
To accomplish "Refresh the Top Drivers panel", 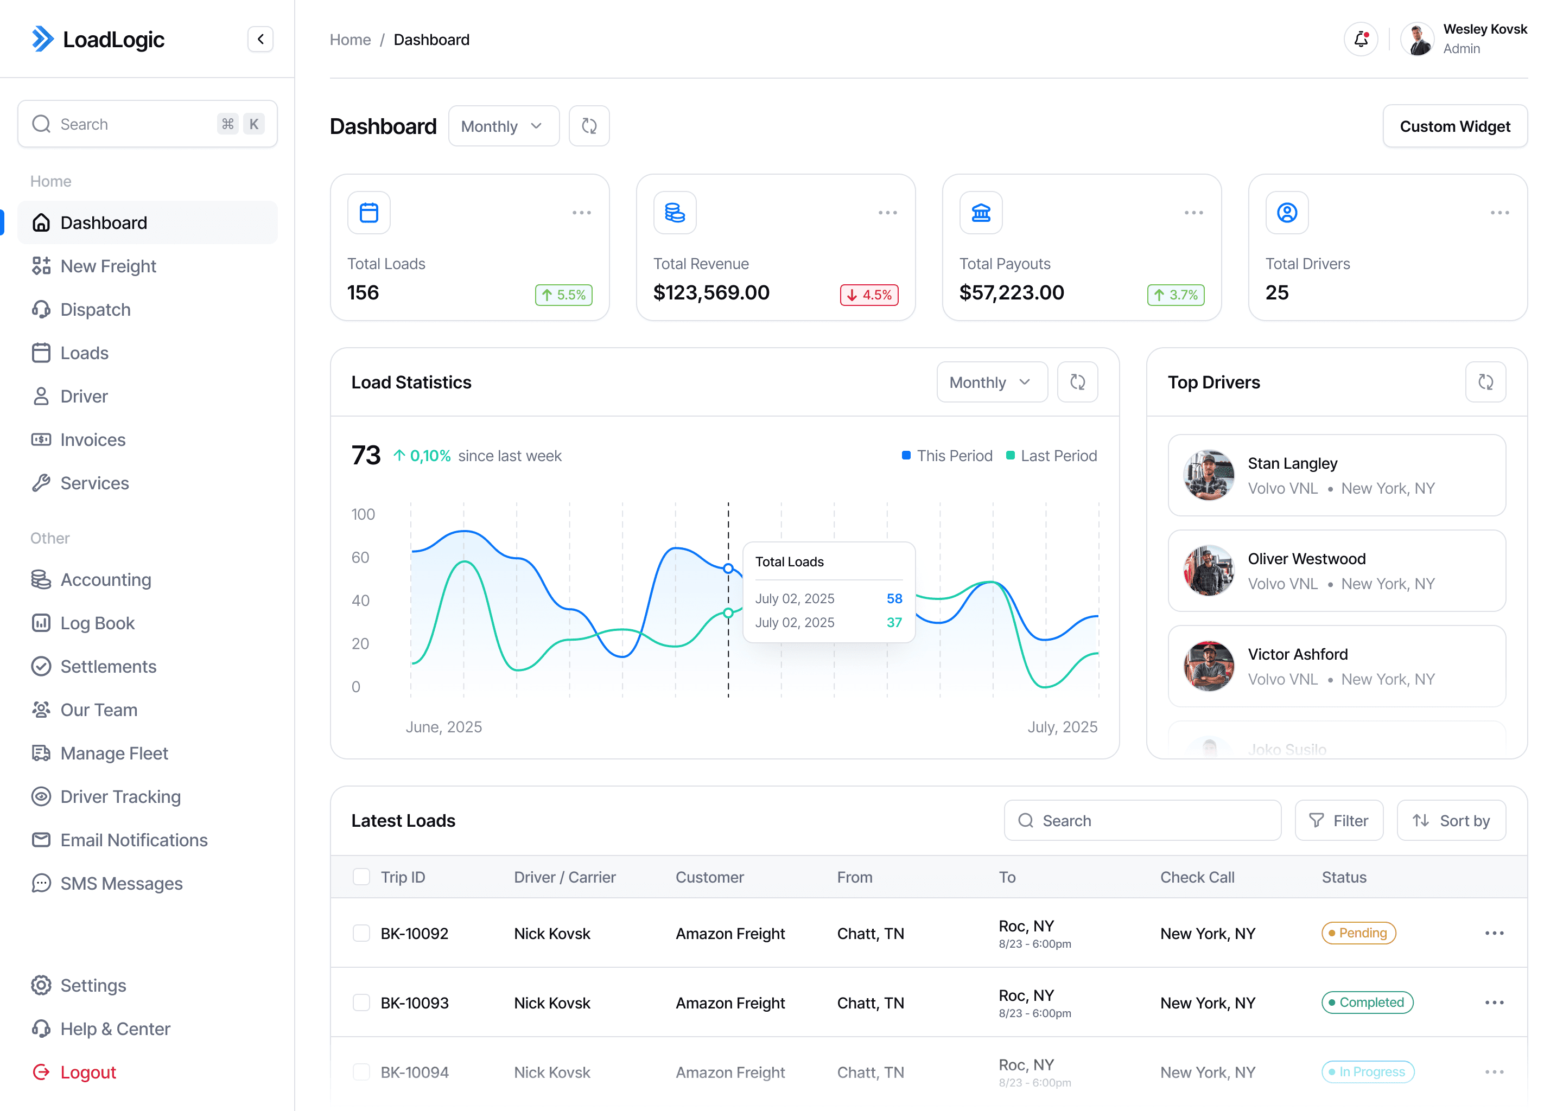I will [x=1485, y=382].
